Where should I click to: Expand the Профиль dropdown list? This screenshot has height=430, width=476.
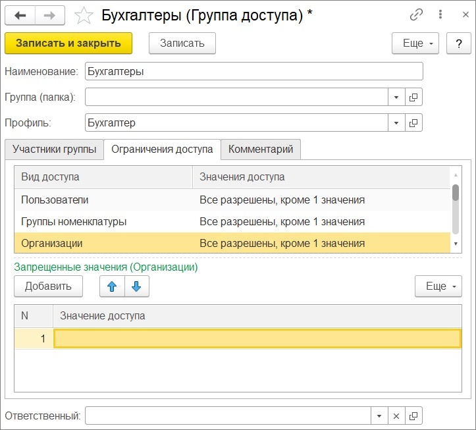click(396, 122)
